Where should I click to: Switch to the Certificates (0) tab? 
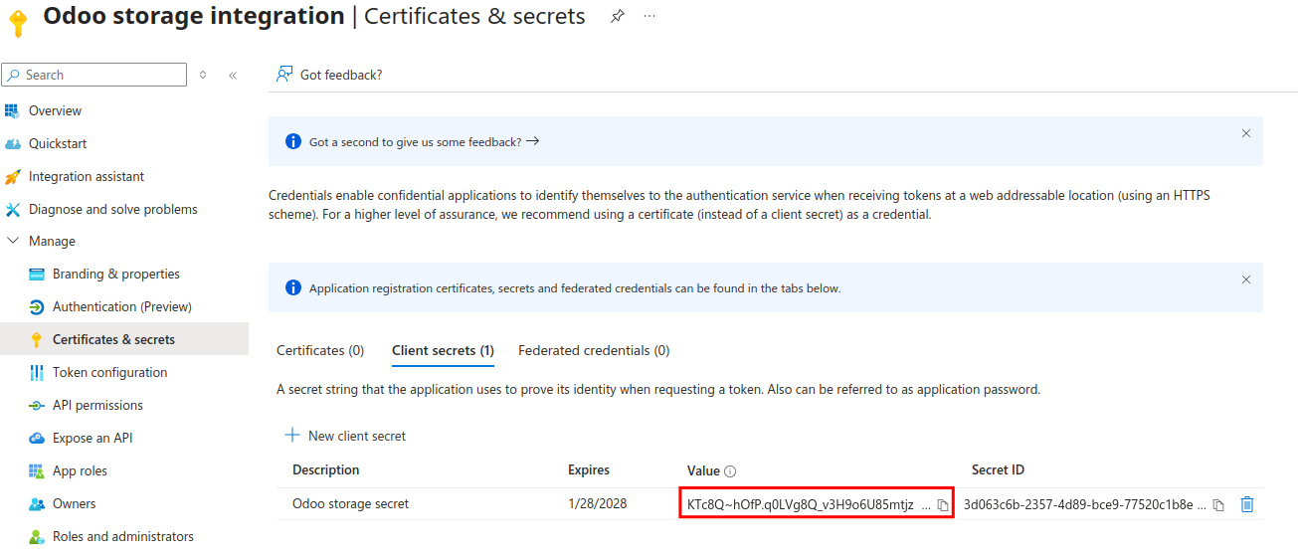tap(320, 350)
